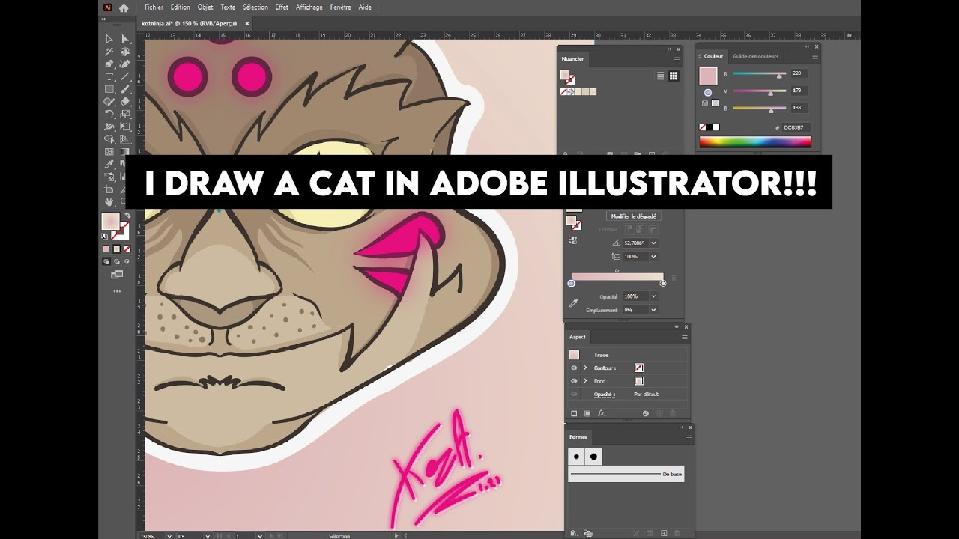Select the Lasso tool
The width and height of the screenshot is (959, 539).
point(125,52)
